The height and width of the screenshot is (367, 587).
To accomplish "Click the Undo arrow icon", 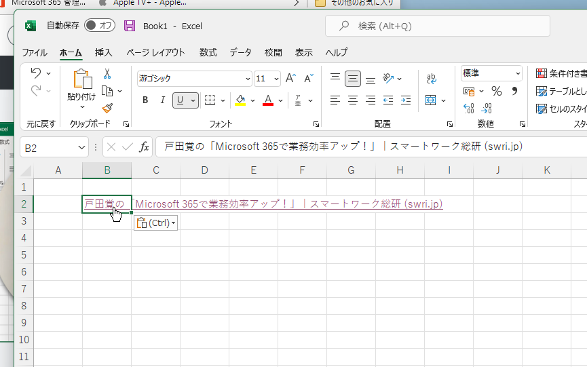I will coord(36,73).
